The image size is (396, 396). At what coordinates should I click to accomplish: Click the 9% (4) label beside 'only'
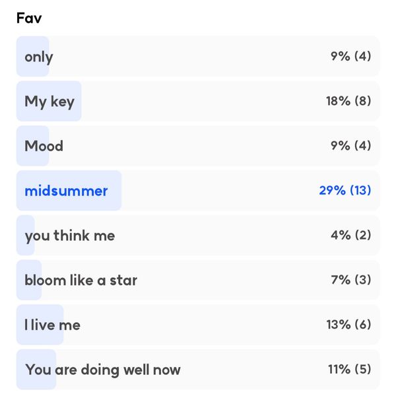tap(351, 56)
